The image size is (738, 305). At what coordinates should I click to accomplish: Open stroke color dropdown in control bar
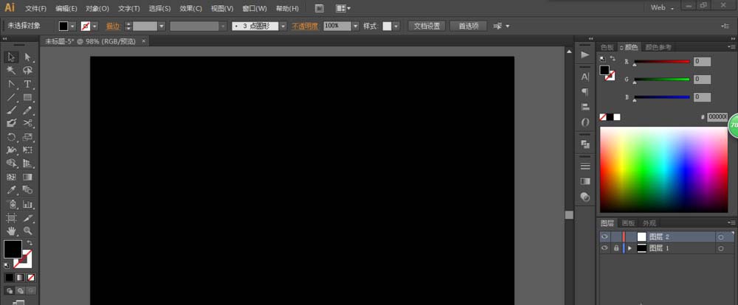point(95,27)
